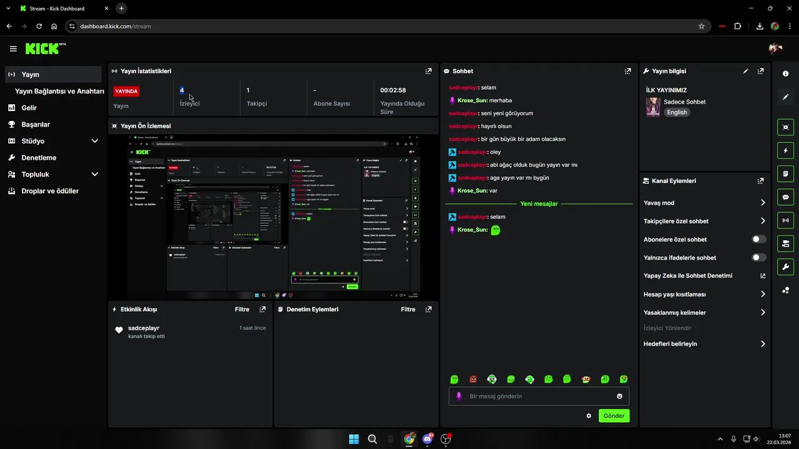Open the emoji picker in the message box
Image resolution: width=799 pixels, height=449 pixels.
click(x=620, y=396)
